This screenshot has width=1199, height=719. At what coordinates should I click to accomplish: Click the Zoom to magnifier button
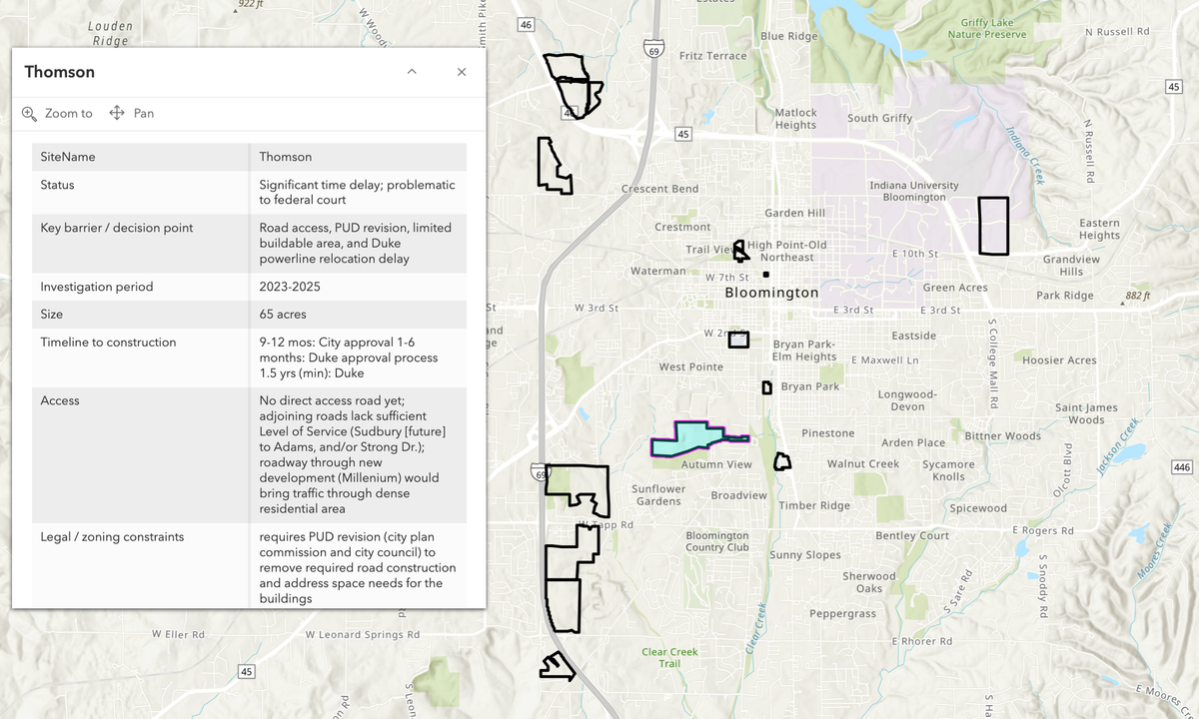[57, 113]
